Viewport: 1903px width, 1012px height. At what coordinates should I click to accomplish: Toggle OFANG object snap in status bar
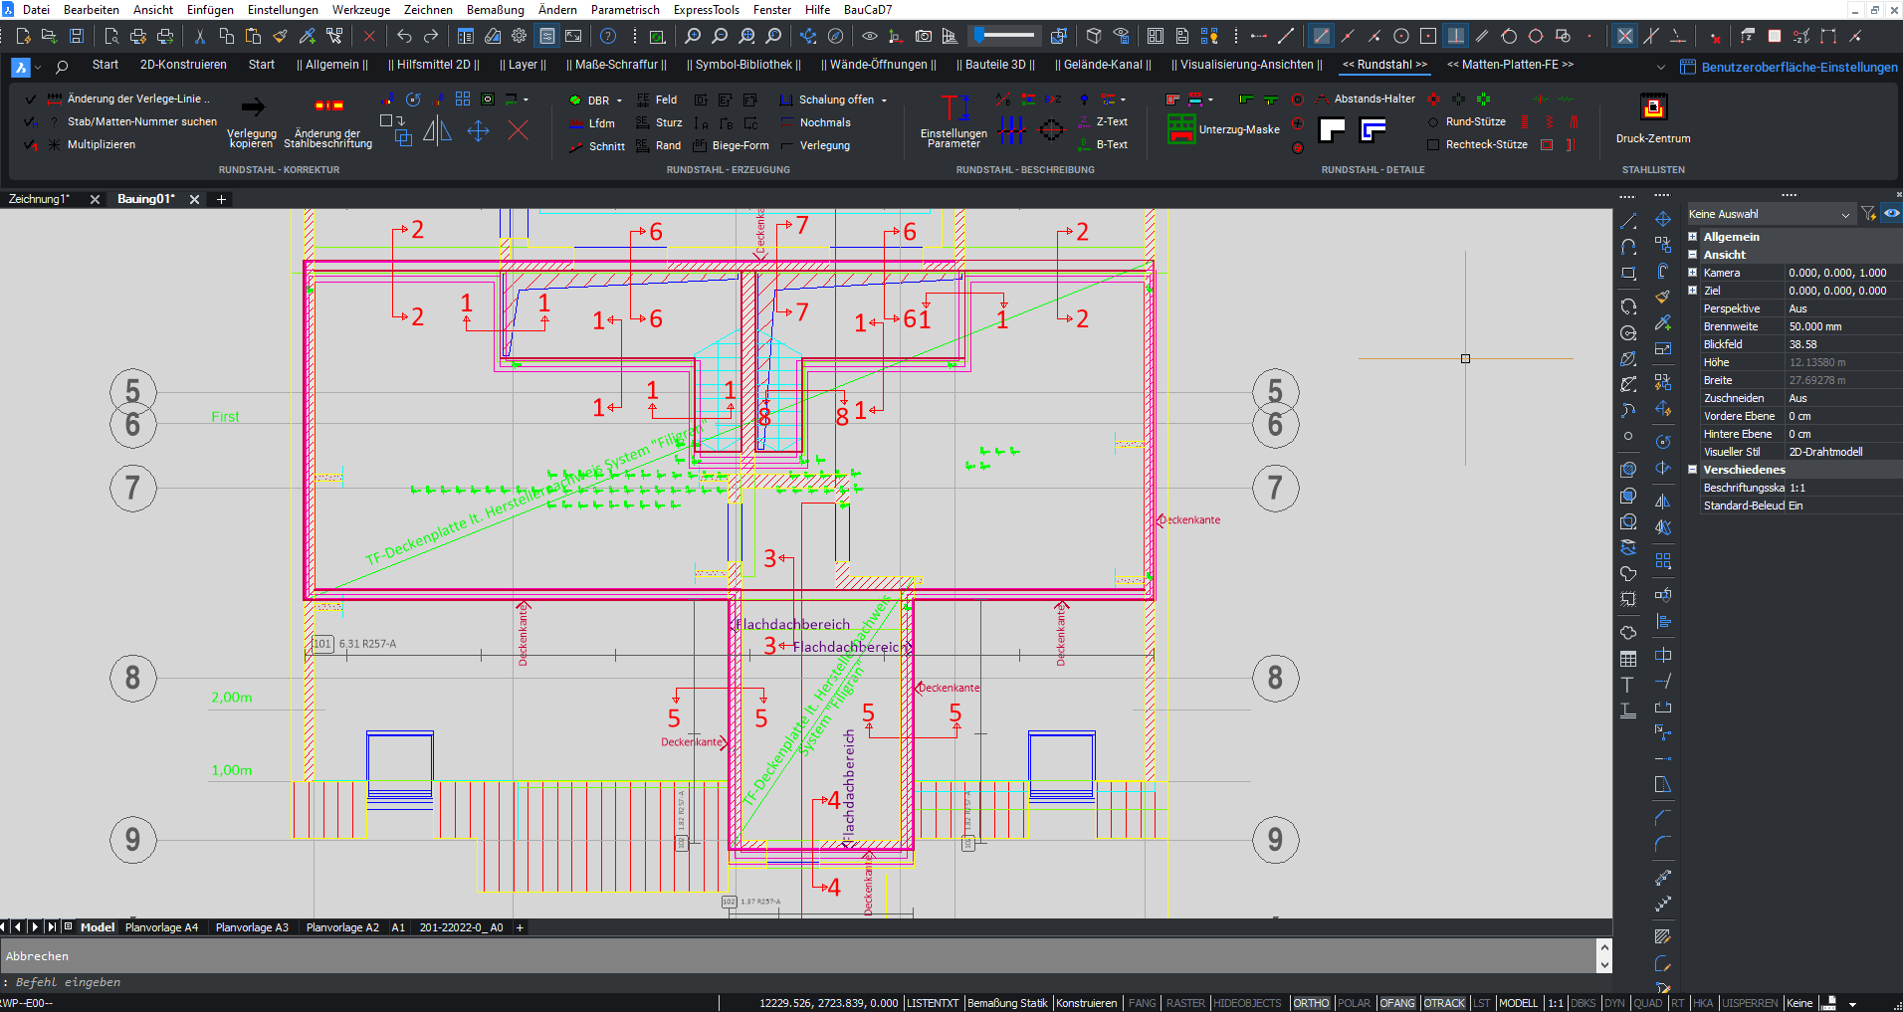click(1397, 1003)
